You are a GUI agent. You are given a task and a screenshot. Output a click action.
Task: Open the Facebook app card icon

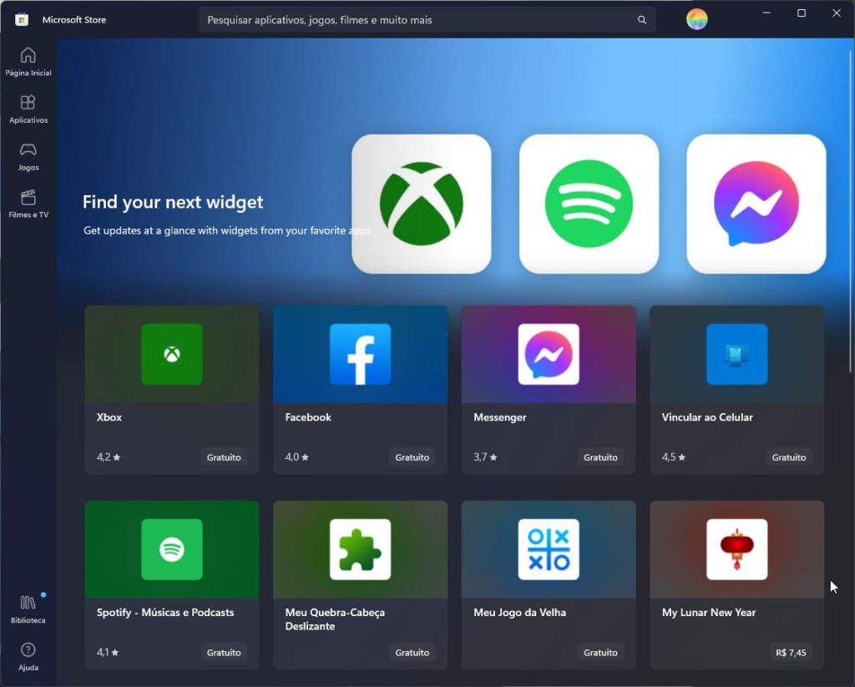tap(361, 355)
